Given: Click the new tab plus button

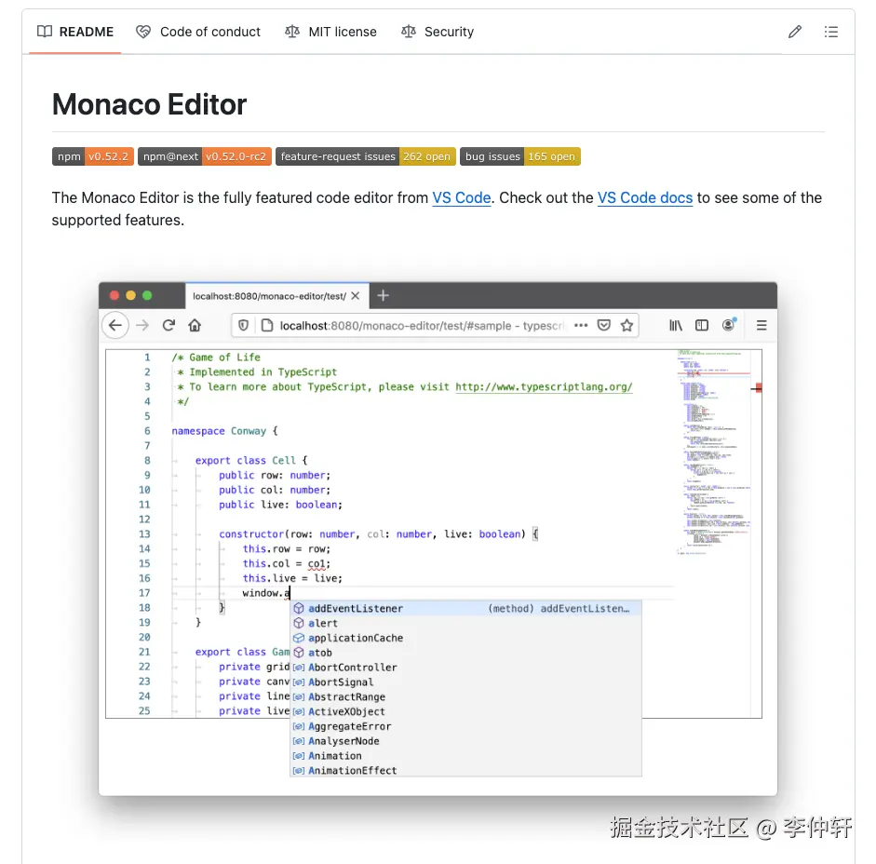Looking at the screenshot, I should pos(383,296).
